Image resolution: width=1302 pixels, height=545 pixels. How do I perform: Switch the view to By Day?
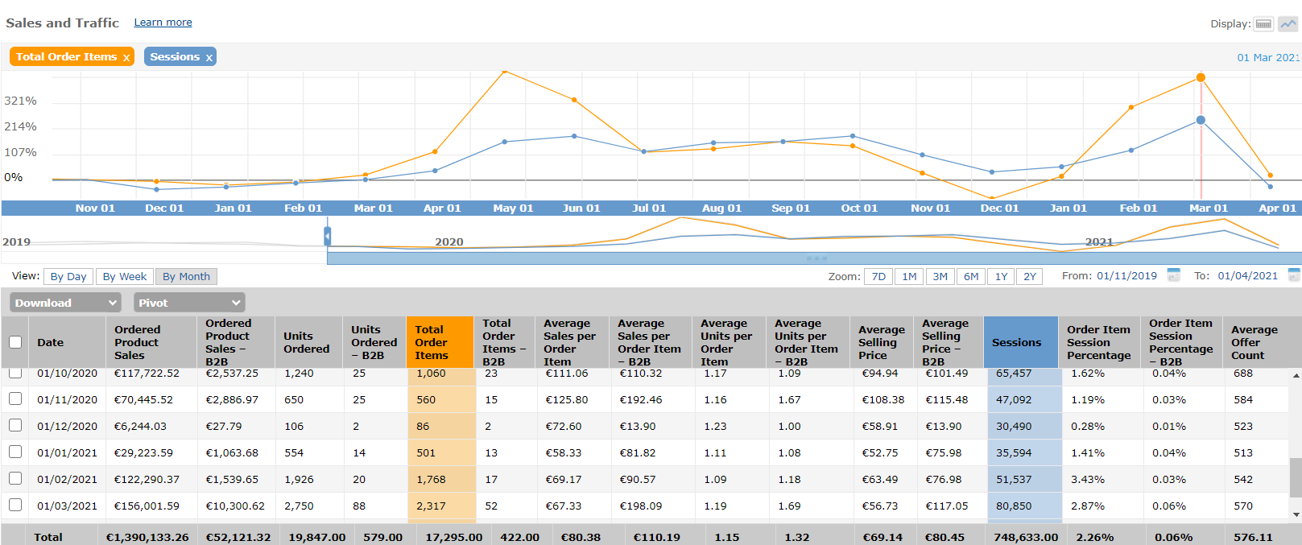point(68,277)
